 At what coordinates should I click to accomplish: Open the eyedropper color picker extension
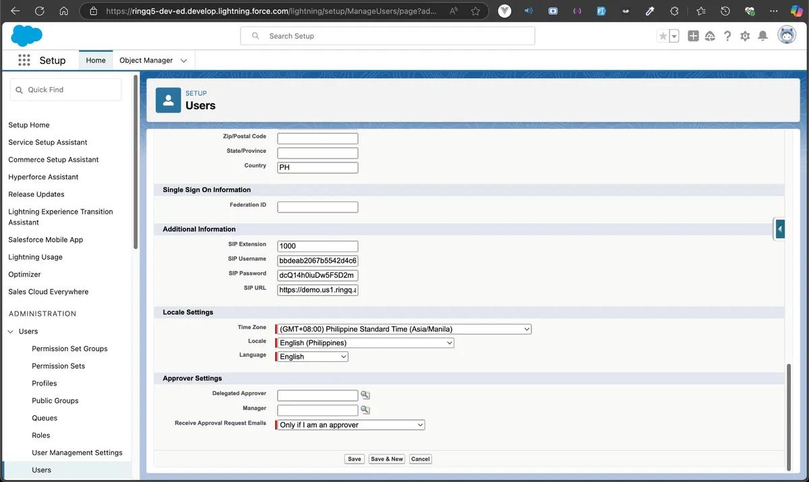pos(650,11)
